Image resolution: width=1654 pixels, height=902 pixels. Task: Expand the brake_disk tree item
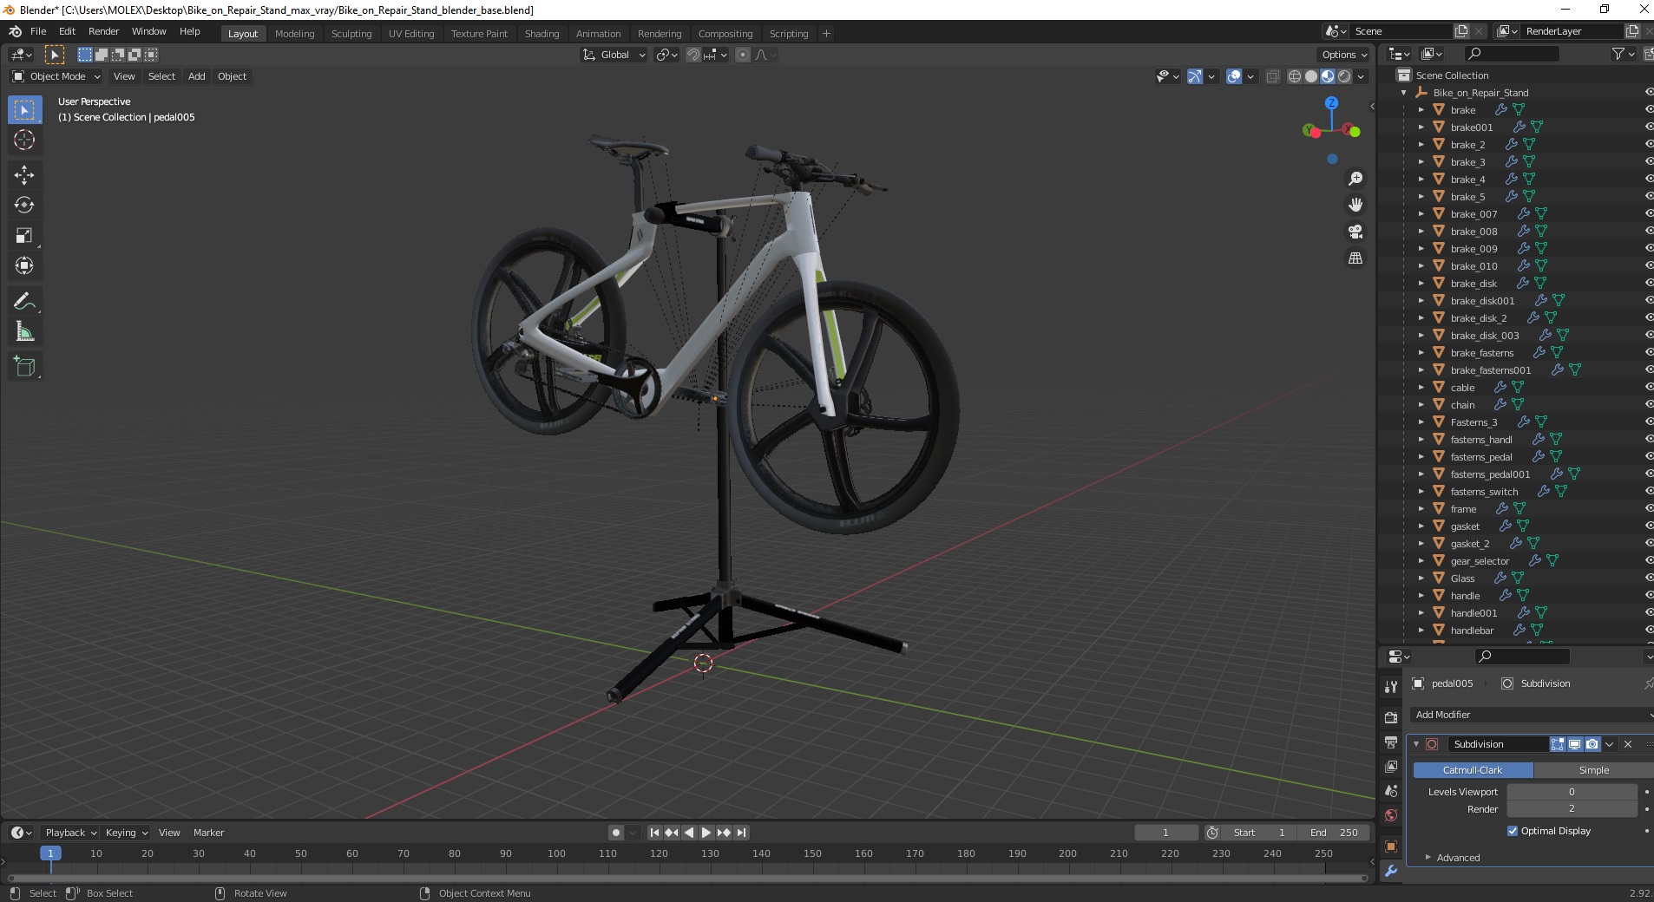pos(1421,284)
